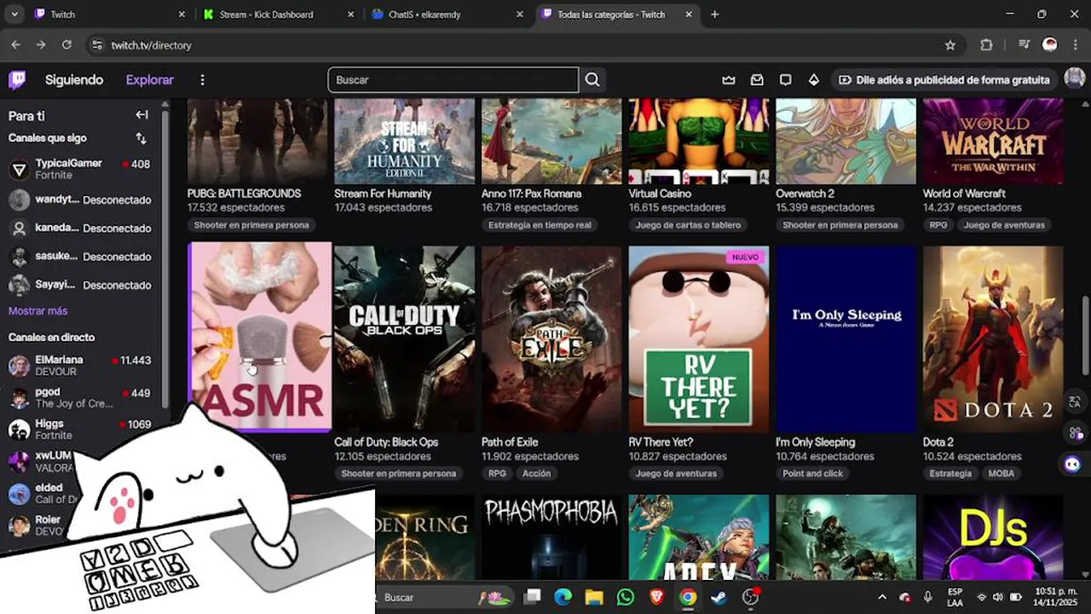1091x614 pixels.
Task: Click the Twitch Buscar search field
Action: pyautogui.click(x=453, y=80)
